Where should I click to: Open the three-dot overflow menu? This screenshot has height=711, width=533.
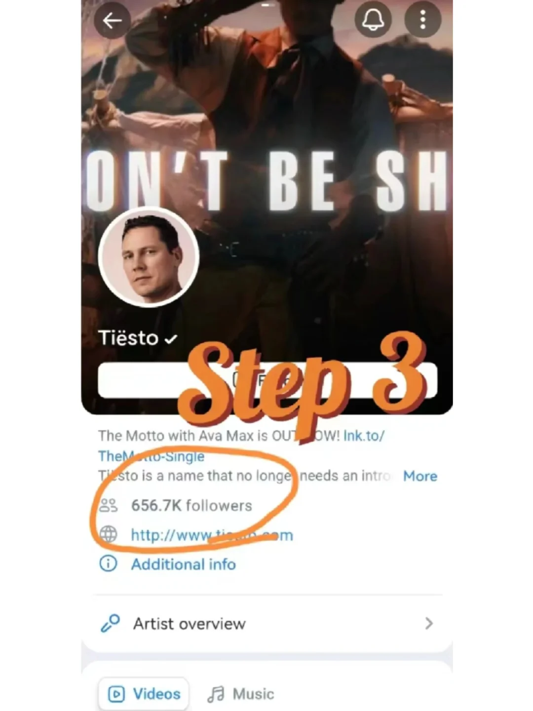(422, 19)
